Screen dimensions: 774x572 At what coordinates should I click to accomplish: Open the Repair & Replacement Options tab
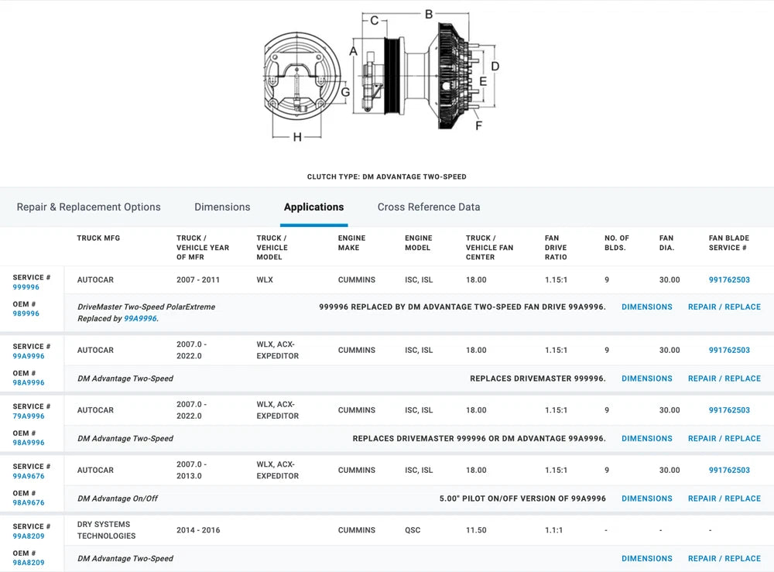88,207
